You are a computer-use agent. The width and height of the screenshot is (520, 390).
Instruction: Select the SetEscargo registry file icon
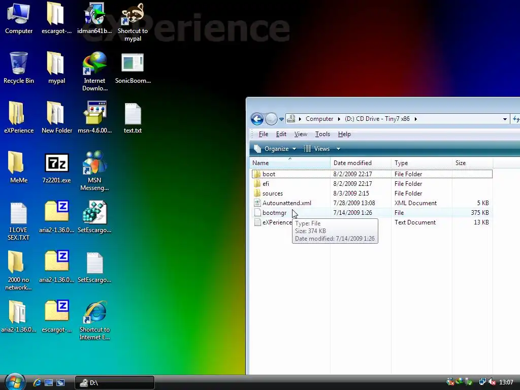click(94, 217)
